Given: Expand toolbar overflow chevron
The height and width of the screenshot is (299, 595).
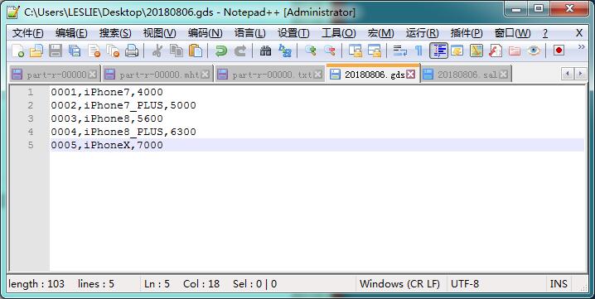Looking at the screenshot, I should coord(581,47).
